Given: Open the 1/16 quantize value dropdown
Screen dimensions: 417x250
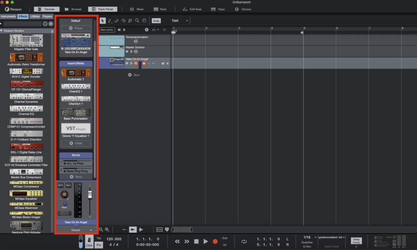Looking at the screenshot, I should [x=316, y=237].
